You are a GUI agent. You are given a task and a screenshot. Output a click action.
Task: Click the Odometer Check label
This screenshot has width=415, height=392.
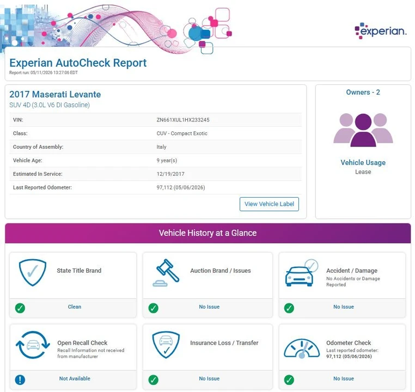(x=349, y=343)
